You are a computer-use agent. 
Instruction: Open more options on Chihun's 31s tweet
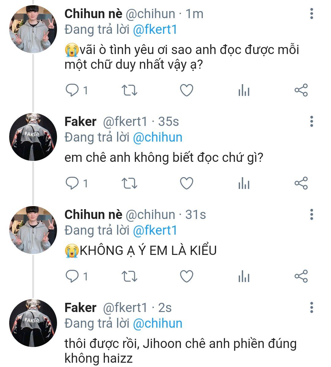pos(312,214)
